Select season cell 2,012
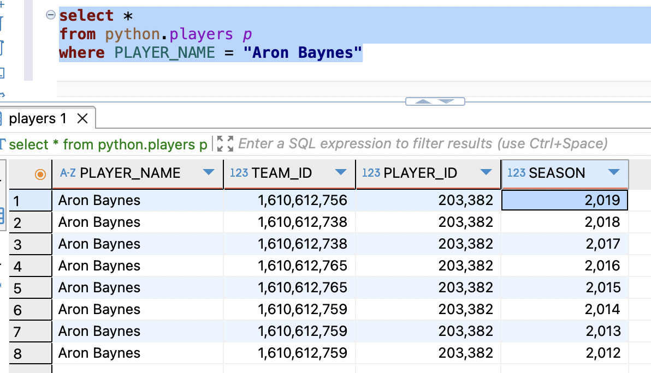 [565, 353]
